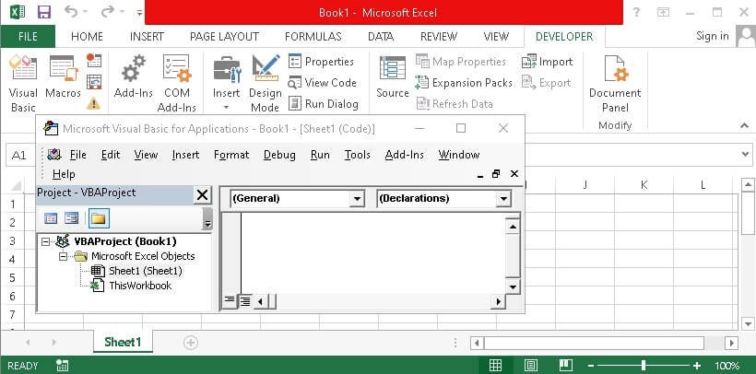Click the Excel Help question mark
Image resolution: width=756 pixels, height=374 pixels.
636,13
